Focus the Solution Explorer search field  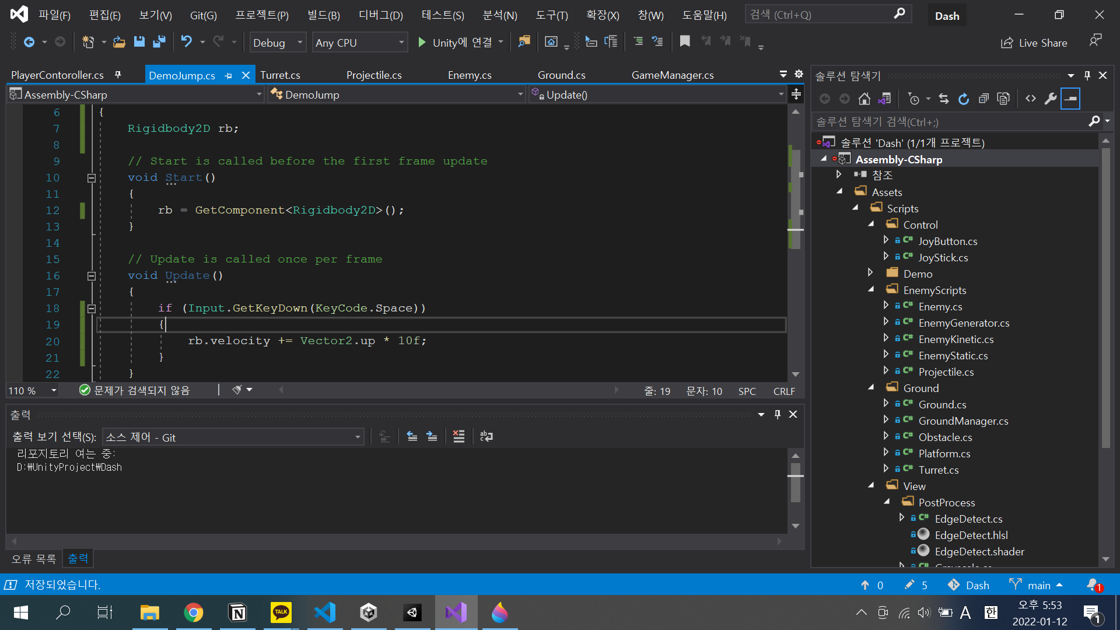click(x=951, y=121)
